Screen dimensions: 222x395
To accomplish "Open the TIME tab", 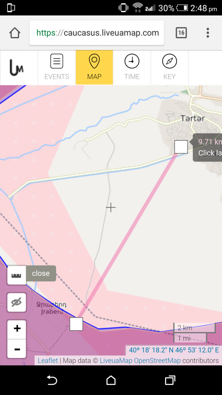I will click(x=132, y=67).
